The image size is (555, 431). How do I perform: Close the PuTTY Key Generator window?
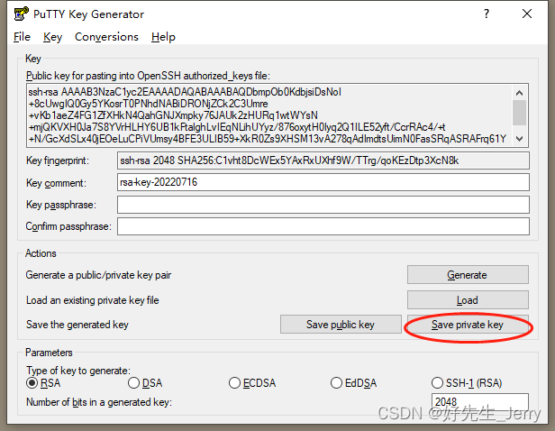pyautogui.click(x=527, y=14)
